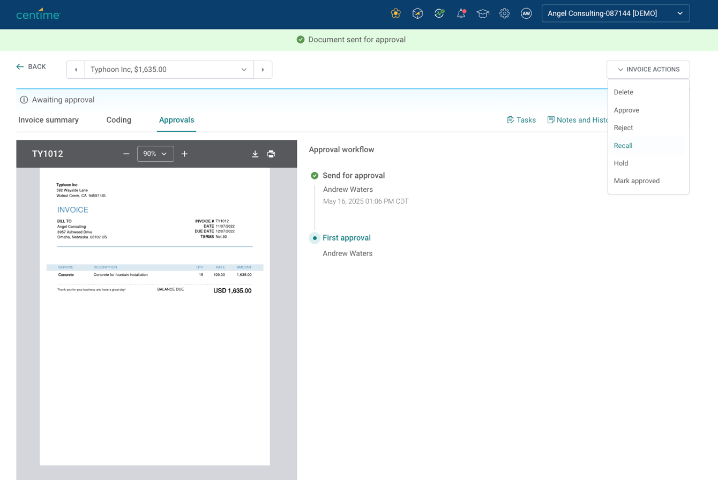Zoom in with the plus control
This screenshot has height=480, width=718.
(185, 154)
